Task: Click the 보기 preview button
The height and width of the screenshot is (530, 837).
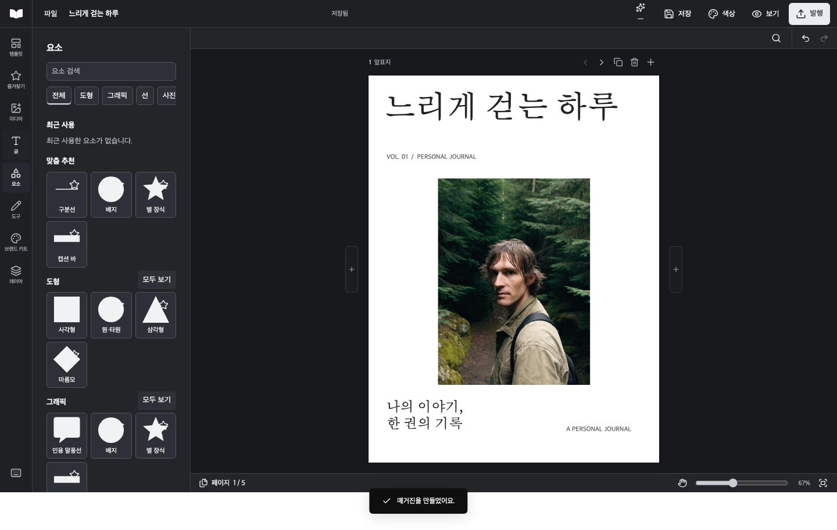Action: (765, 13)
